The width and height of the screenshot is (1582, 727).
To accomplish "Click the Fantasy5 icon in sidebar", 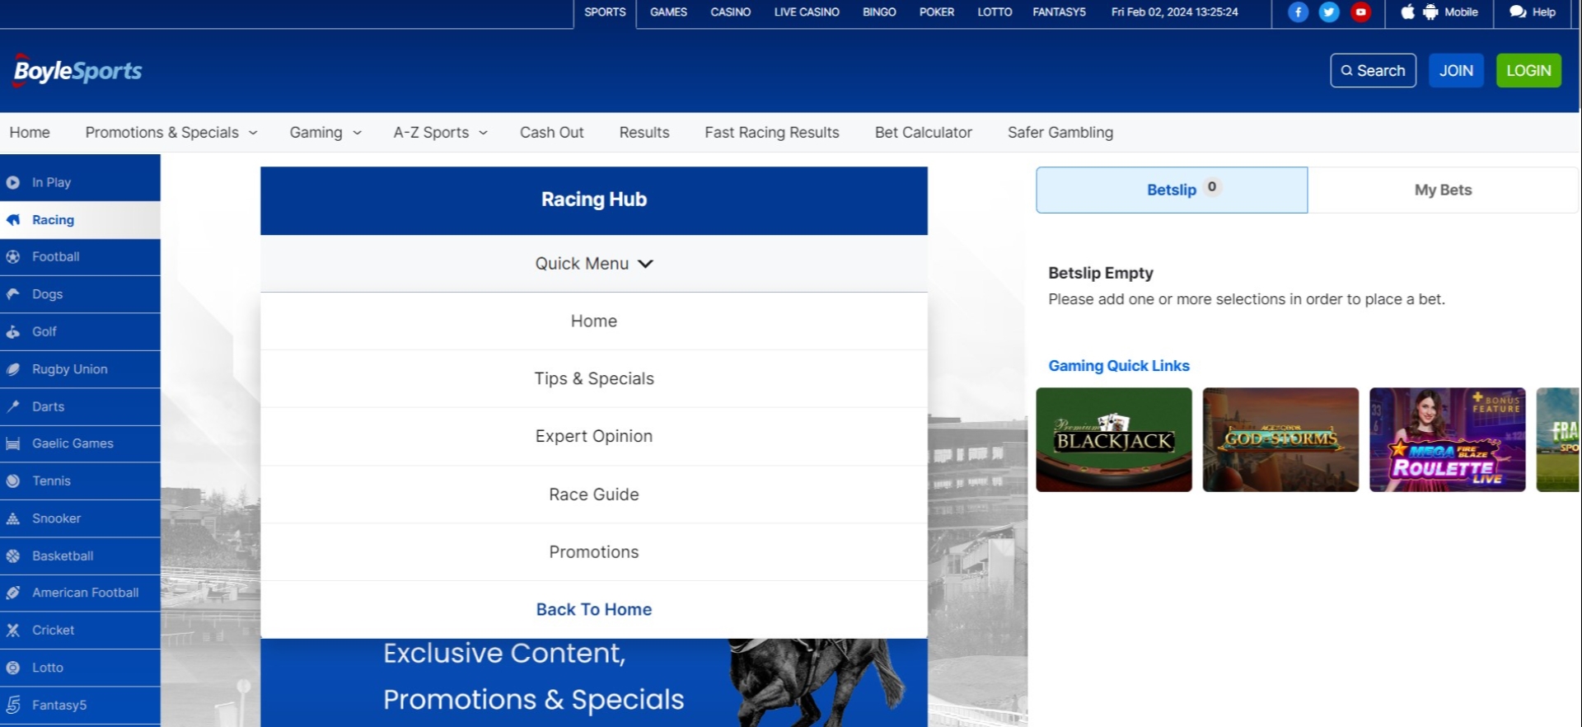I will point(13,705).
